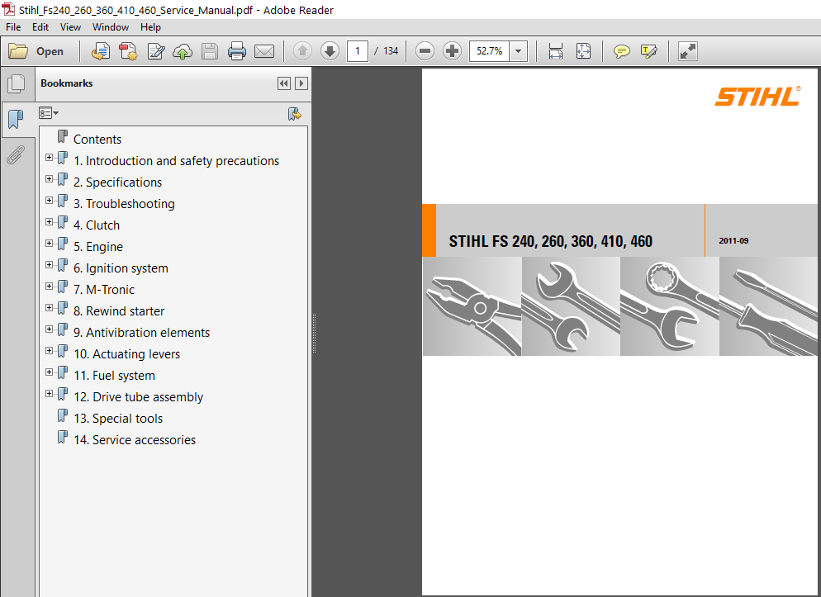
Task: Click the find current bookmark icon
Action: point(295,114)
